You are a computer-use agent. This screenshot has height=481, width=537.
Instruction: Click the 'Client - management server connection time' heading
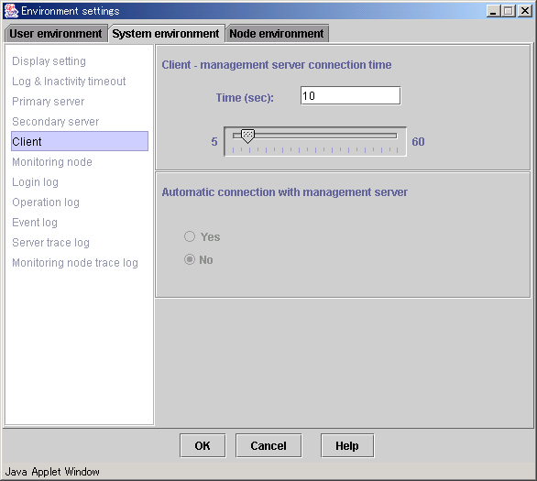pyautogui.click(x=277, y=65)
